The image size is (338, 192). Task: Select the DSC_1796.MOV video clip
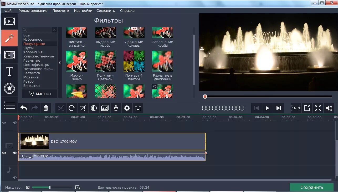pos(112,141)
